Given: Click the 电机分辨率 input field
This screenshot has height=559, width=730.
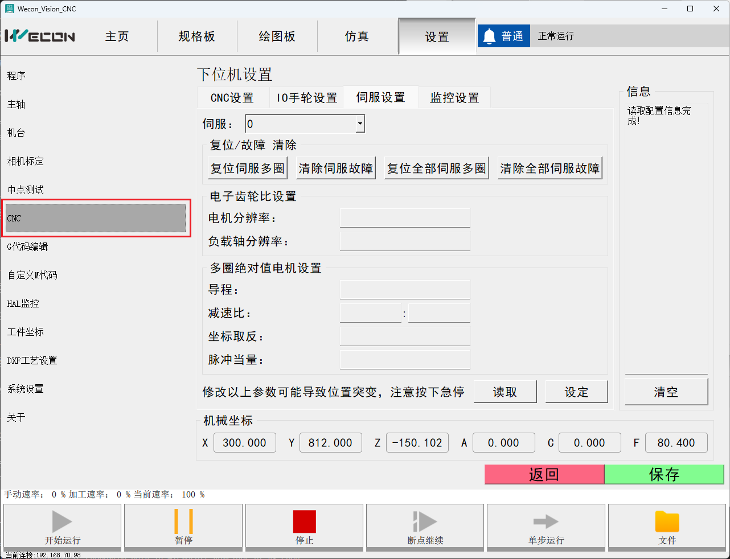Looking at the screenshot, I should pyautogui.click(x=405, y=218).
